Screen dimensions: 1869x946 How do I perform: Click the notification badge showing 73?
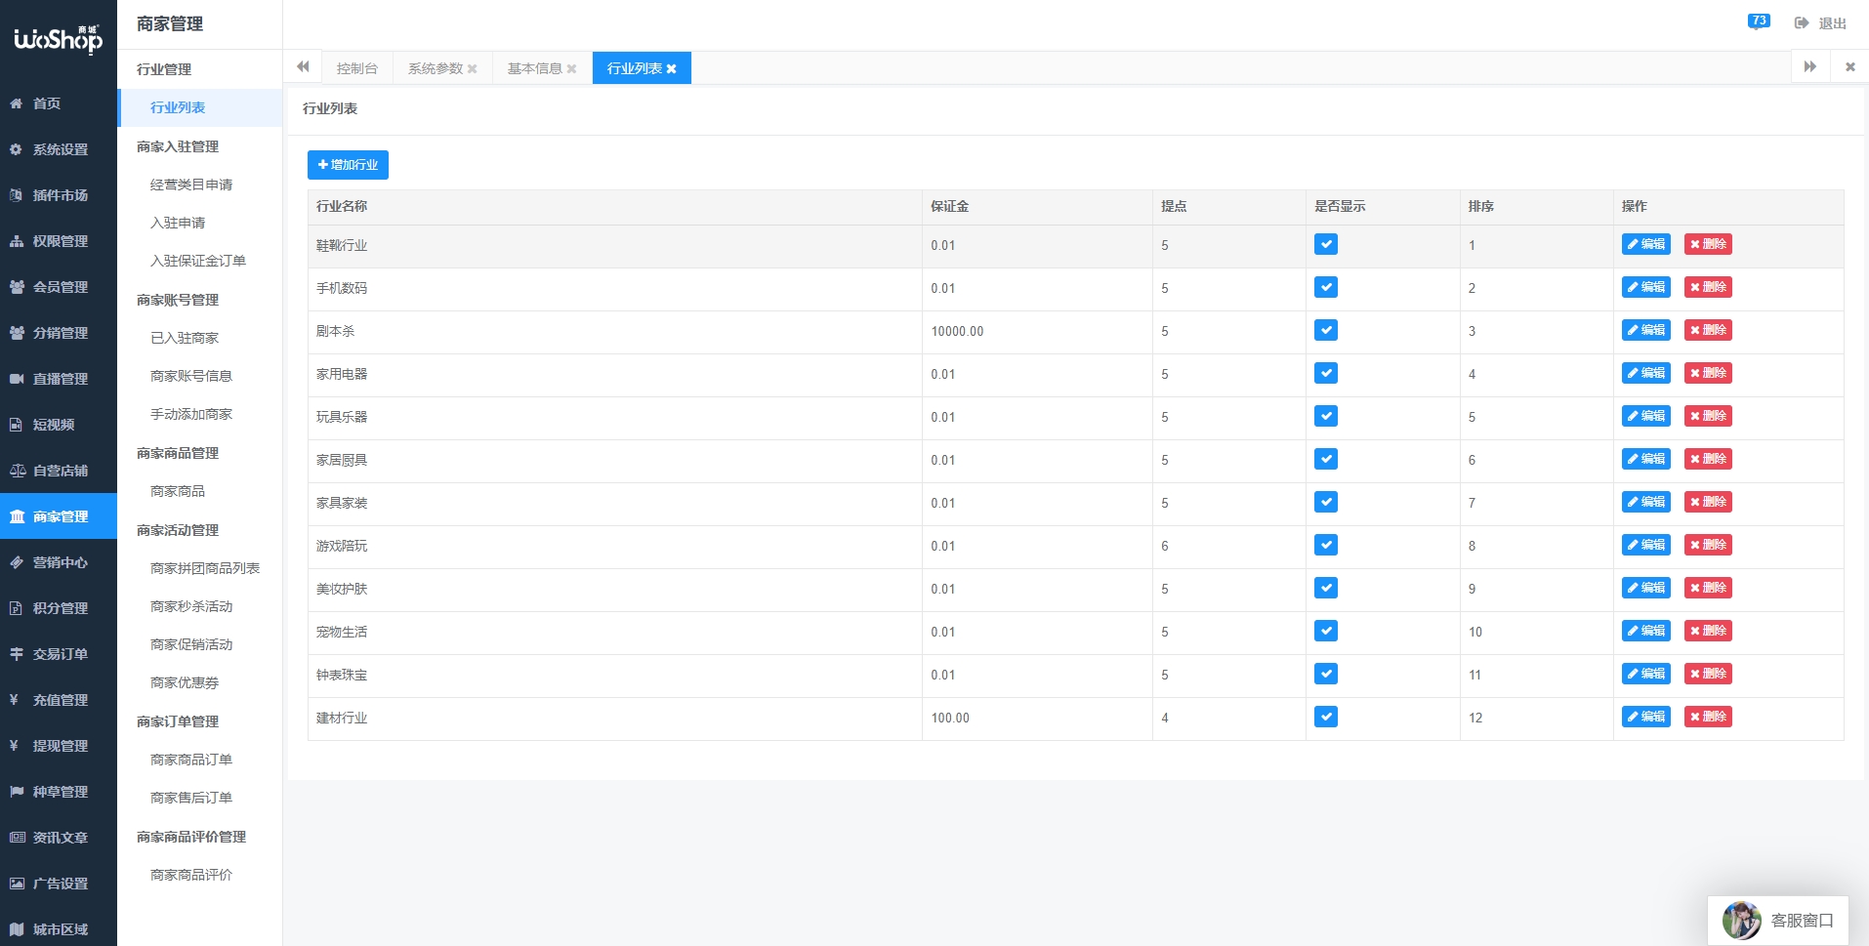pyautogui.click(x=1759, y=21)
